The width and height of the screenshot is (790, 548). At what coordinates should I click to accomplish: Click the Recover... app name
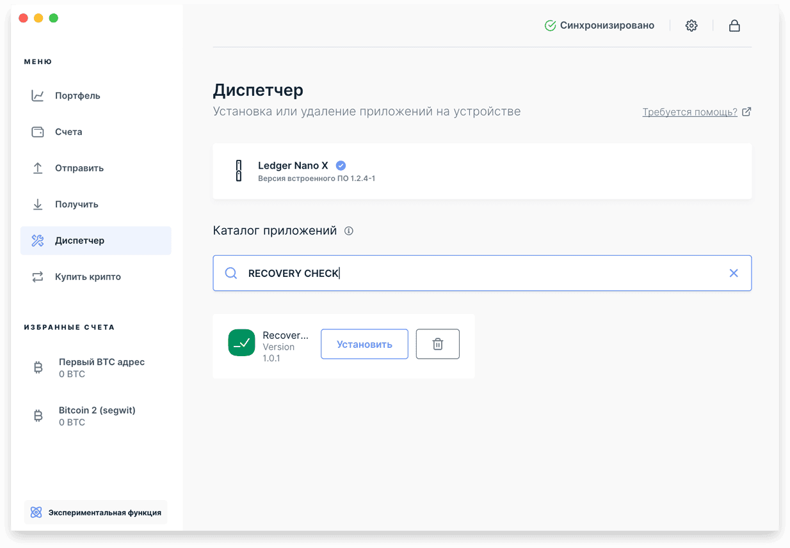pyautogui.click(x=286, y=335)
